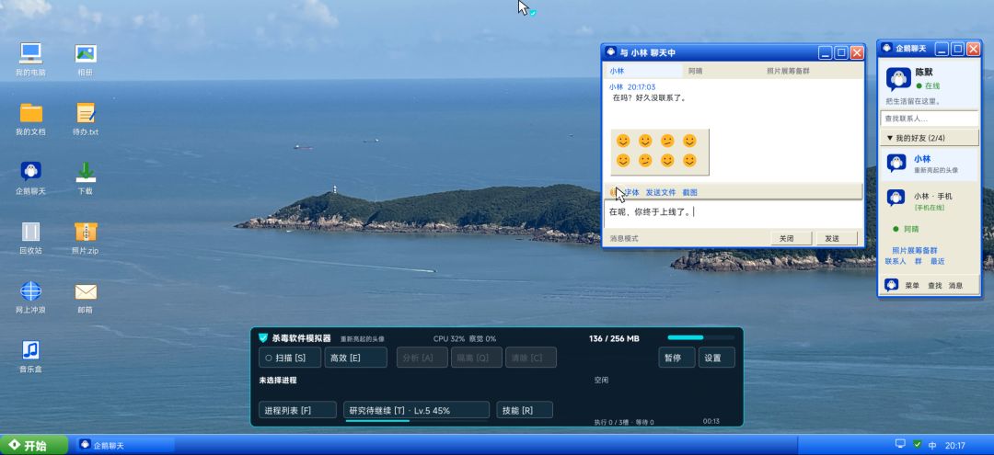This screenshot has height=455, width=994.
Task: Click the 分析 [A] button
Action: point(422,357)
